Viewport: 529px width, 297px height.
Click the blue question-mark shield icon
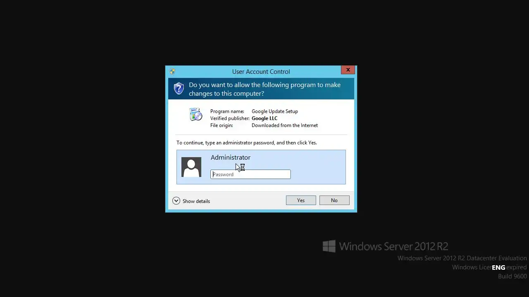(179, 88)
